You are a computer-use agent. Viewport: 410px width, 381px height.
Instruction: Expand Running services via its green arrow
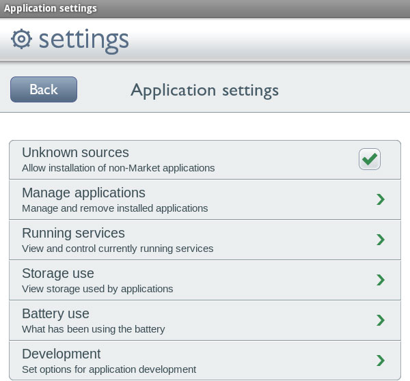[381, 240]
